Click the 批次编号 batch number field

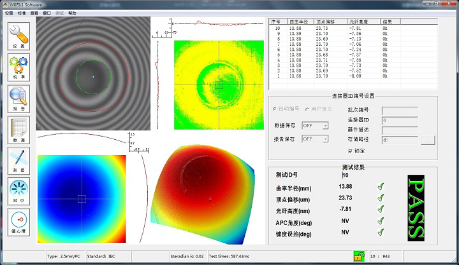tap(400, 111)
